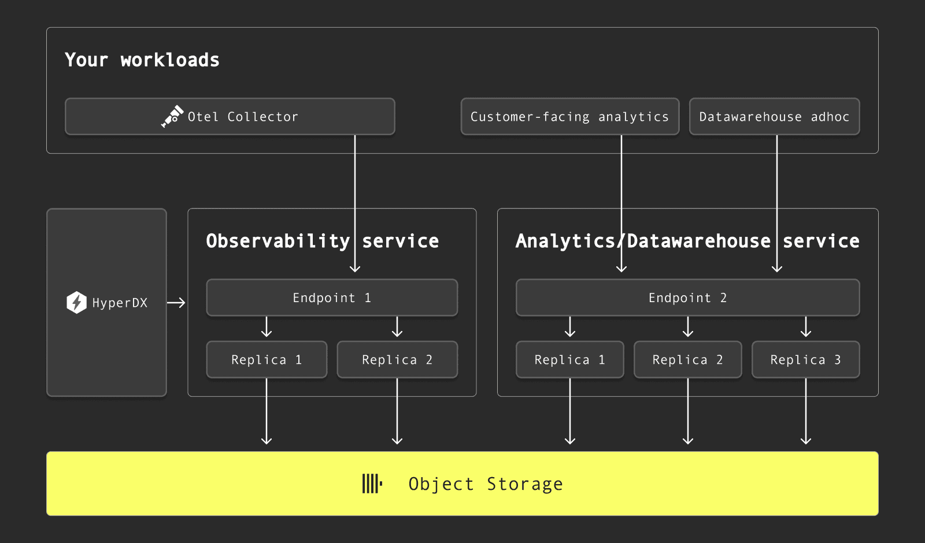The width and height of the screenshot is (925, 543).
Task: Click the HyperDX label text
Action: (x=120, y=303)
